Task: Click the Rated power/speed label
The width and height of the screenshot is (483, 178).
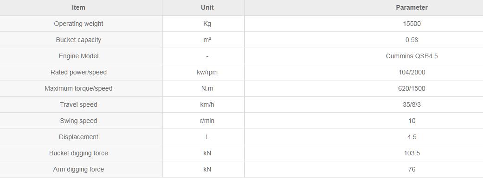Action: point(78,72)
